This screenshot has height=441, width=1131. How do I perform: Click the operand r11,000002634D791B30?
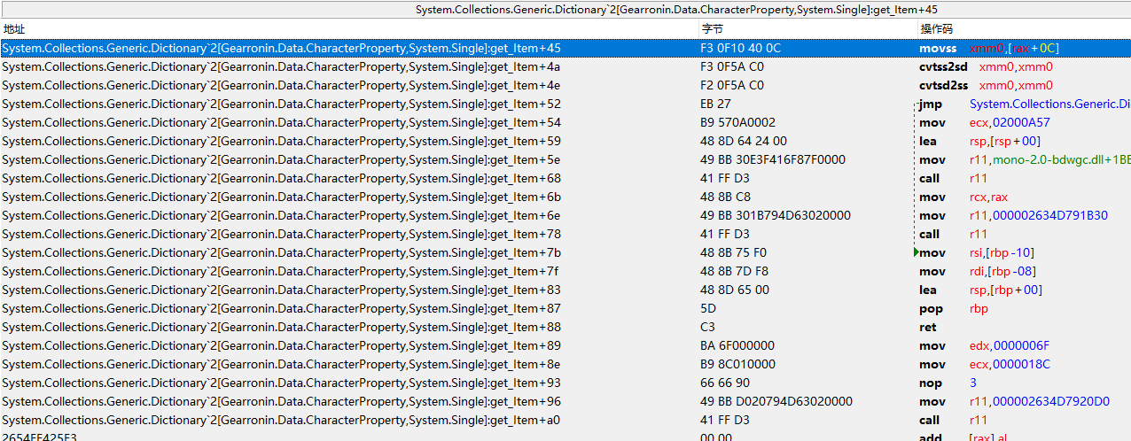[1038, 215]
